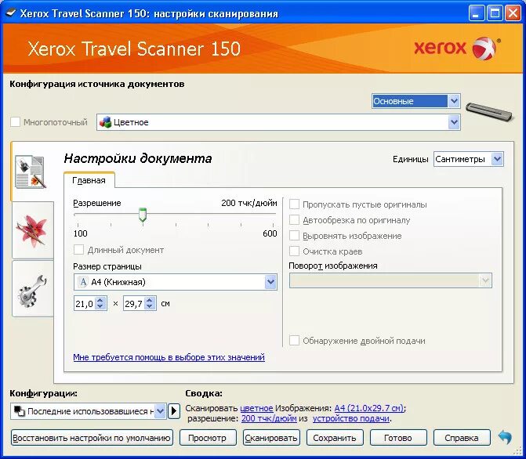Open the Единицы Сантиметры dropdown
Screen dimensions: 526x459
point(468,159)
